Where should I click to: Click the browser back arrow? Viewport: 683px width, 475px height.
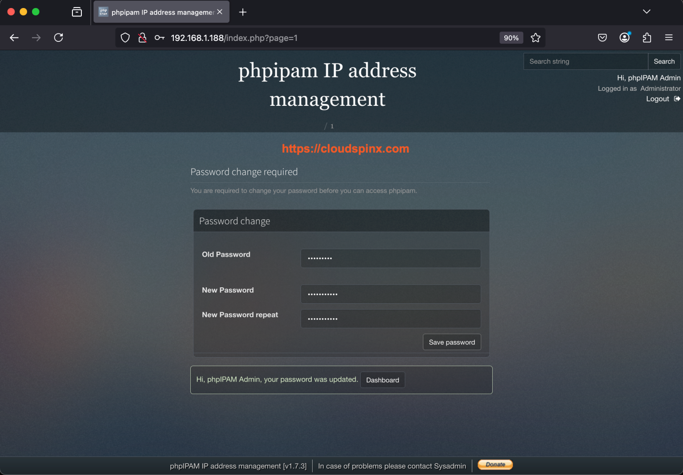14,38
